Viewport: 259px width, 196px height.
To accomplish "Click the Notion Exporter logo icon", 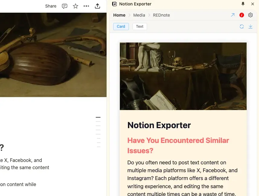I will pyautogui.click(x=114, y=4).
